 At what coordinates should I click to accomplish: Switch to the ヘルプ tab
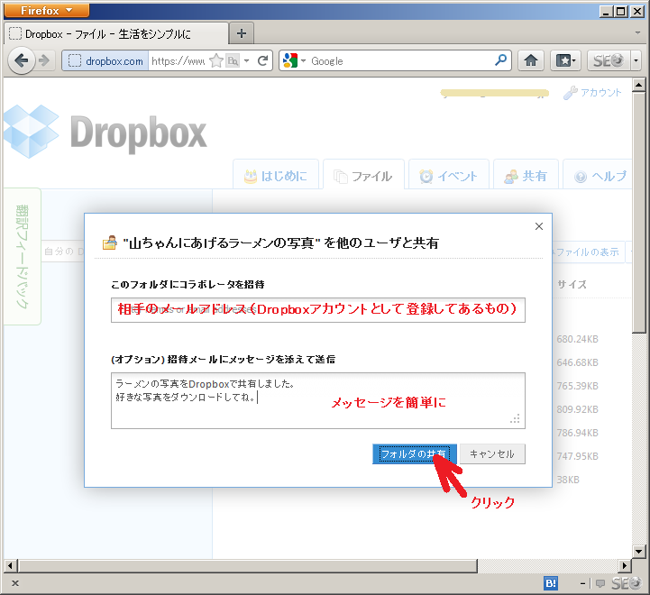[598, 176]
